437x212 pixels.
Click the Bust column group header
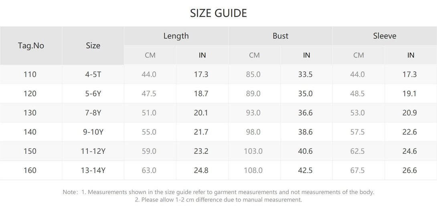[280, 36]
